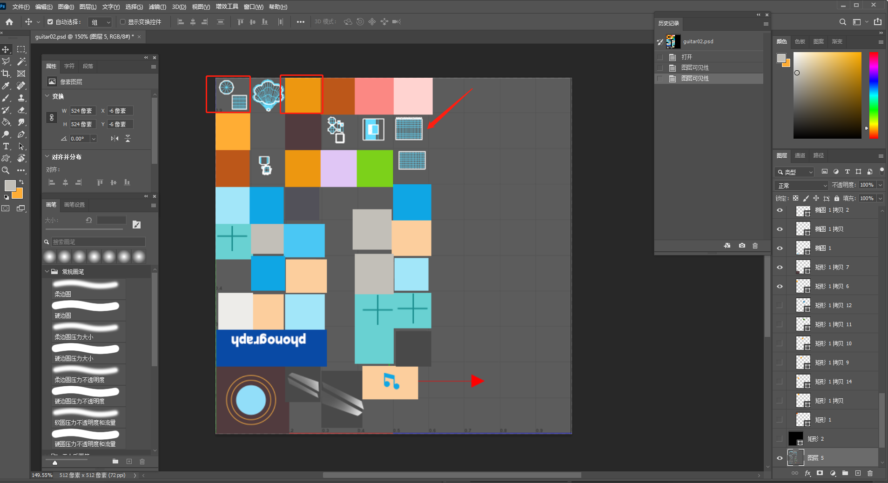Lock transparent pixels for the layer
Image resolution: width=888 pixels, height=483 pixels.
click(x=796, y=198)
